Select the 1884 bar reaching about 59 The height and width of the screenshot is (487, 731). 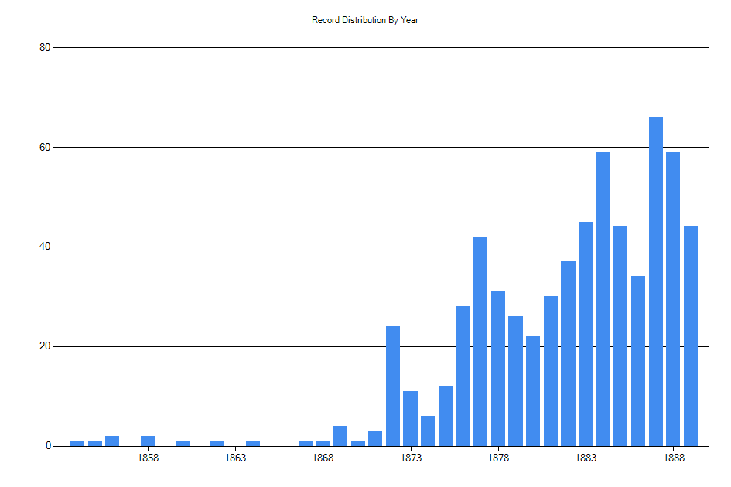603,298
